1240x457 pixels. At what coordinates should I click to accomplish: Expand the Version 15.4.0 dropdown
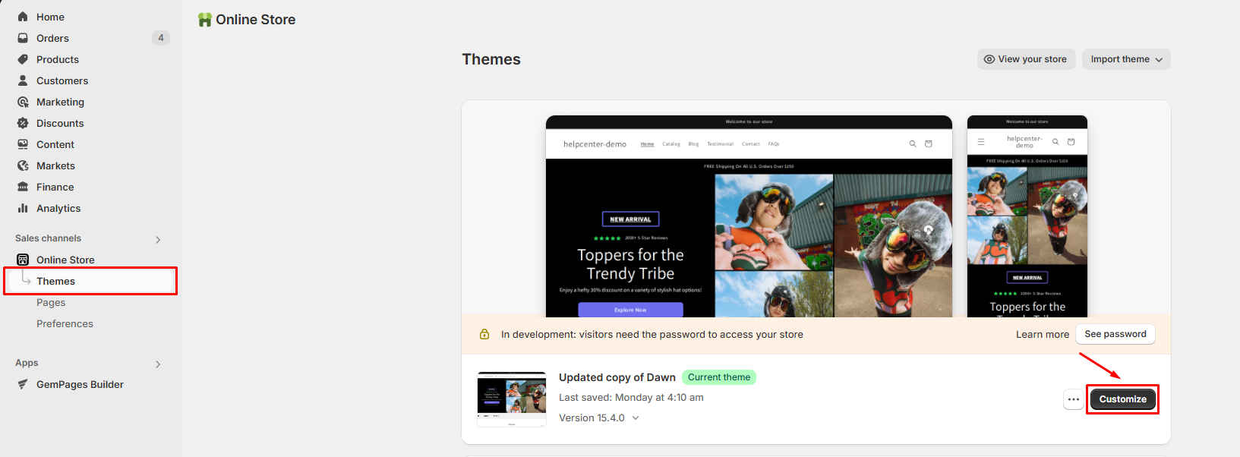tap(636, 418)
